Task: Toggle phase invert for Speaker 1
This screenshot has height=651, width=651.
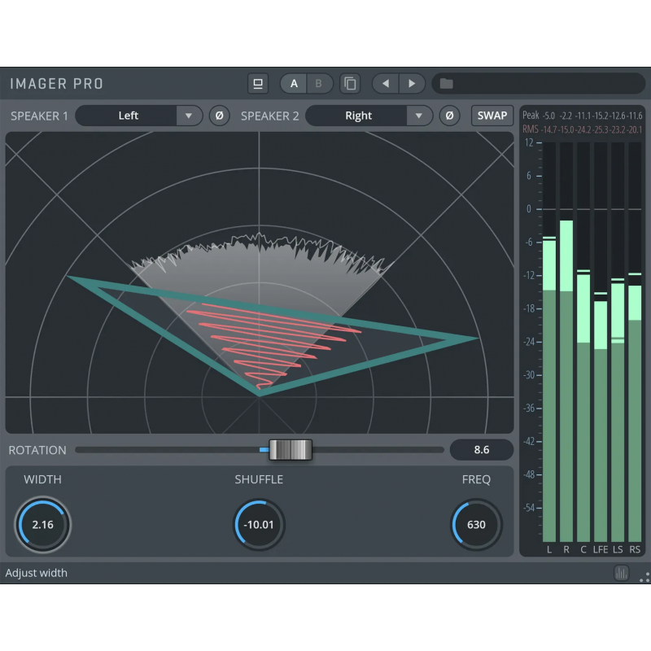Action: (x=218, y=116)
